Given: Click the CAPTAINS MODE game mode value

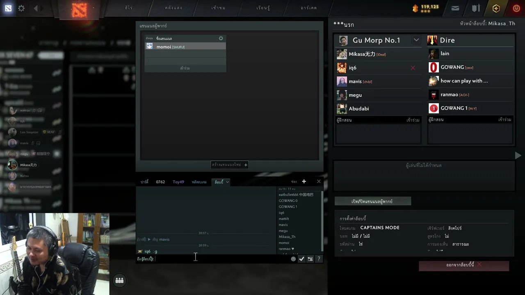Looking at the screenshot, I should point(380,228).
